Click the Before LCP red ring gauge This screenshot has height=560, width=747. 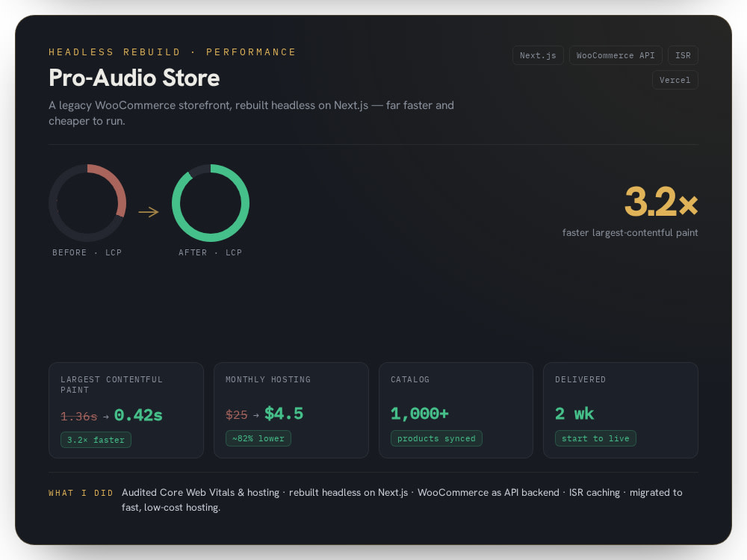pos(87,203)
